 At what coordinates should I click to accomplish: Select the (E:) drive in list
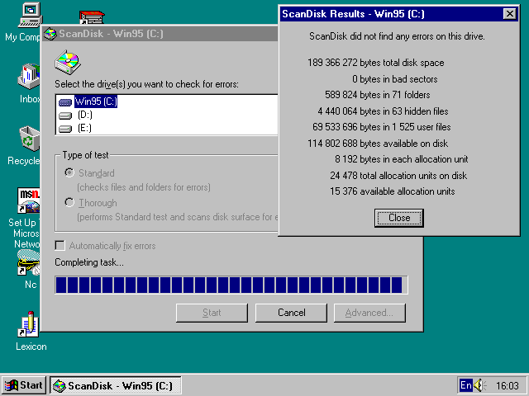pyautogui.click(x=83, y=128)
